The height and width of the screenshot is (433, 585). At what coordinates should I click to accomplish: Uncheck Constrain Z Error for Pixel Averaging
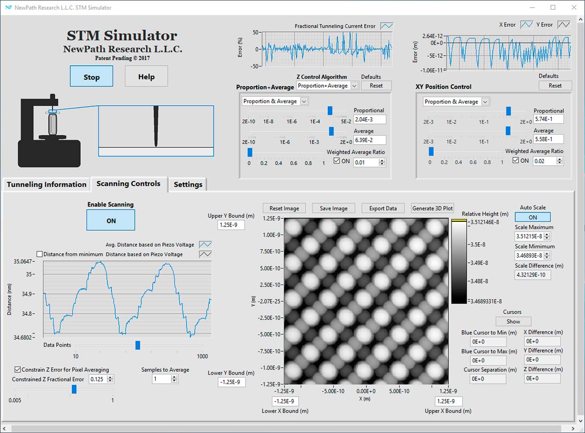click(18, 370)
